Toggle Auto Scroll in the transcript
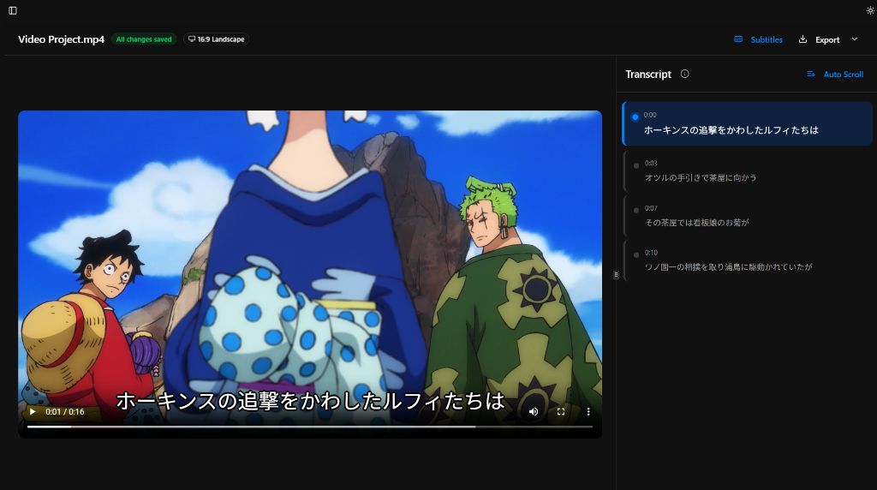 click(x=835, y=74)
